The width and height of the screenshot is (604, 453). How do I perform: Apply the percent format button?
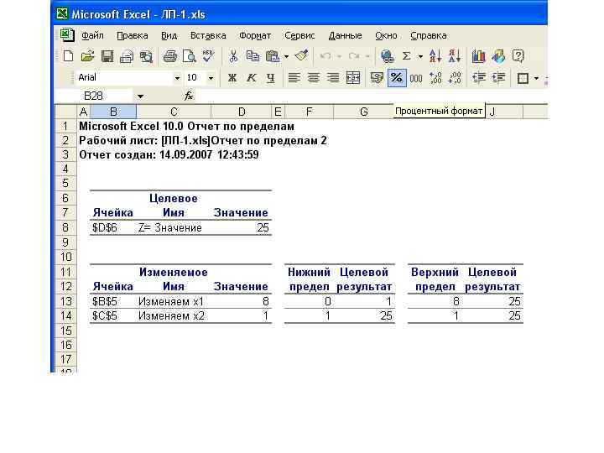coord(396,78)
